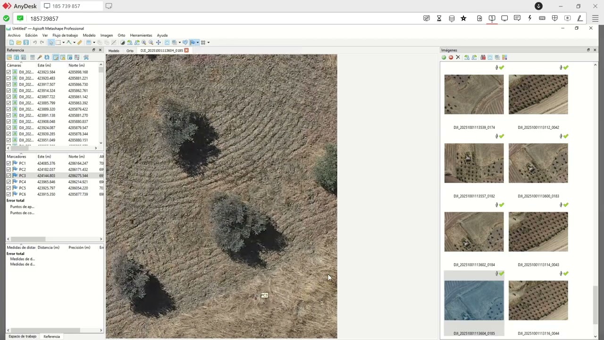This screenshot has width=604, height=340.
Task: Uncheck camera with Este 423917.507
Action: point(8,85)
